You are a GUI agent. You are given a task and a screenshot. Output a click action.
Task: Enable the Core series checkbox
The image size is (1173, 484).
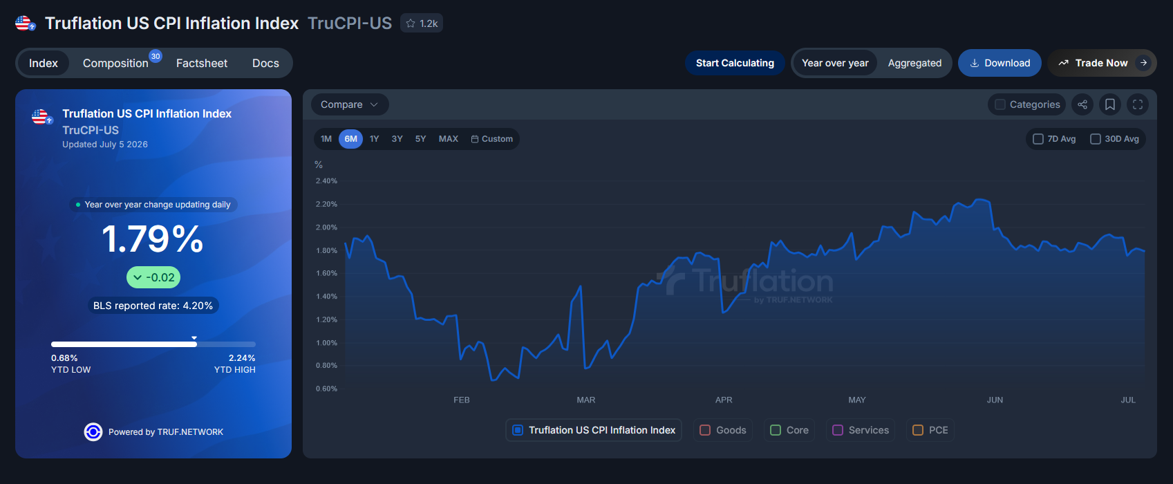click(x=776, y=430)
